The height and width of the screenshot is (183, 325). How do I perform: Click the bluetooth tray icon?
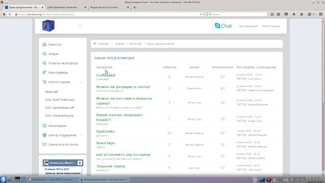click(291, 179)
